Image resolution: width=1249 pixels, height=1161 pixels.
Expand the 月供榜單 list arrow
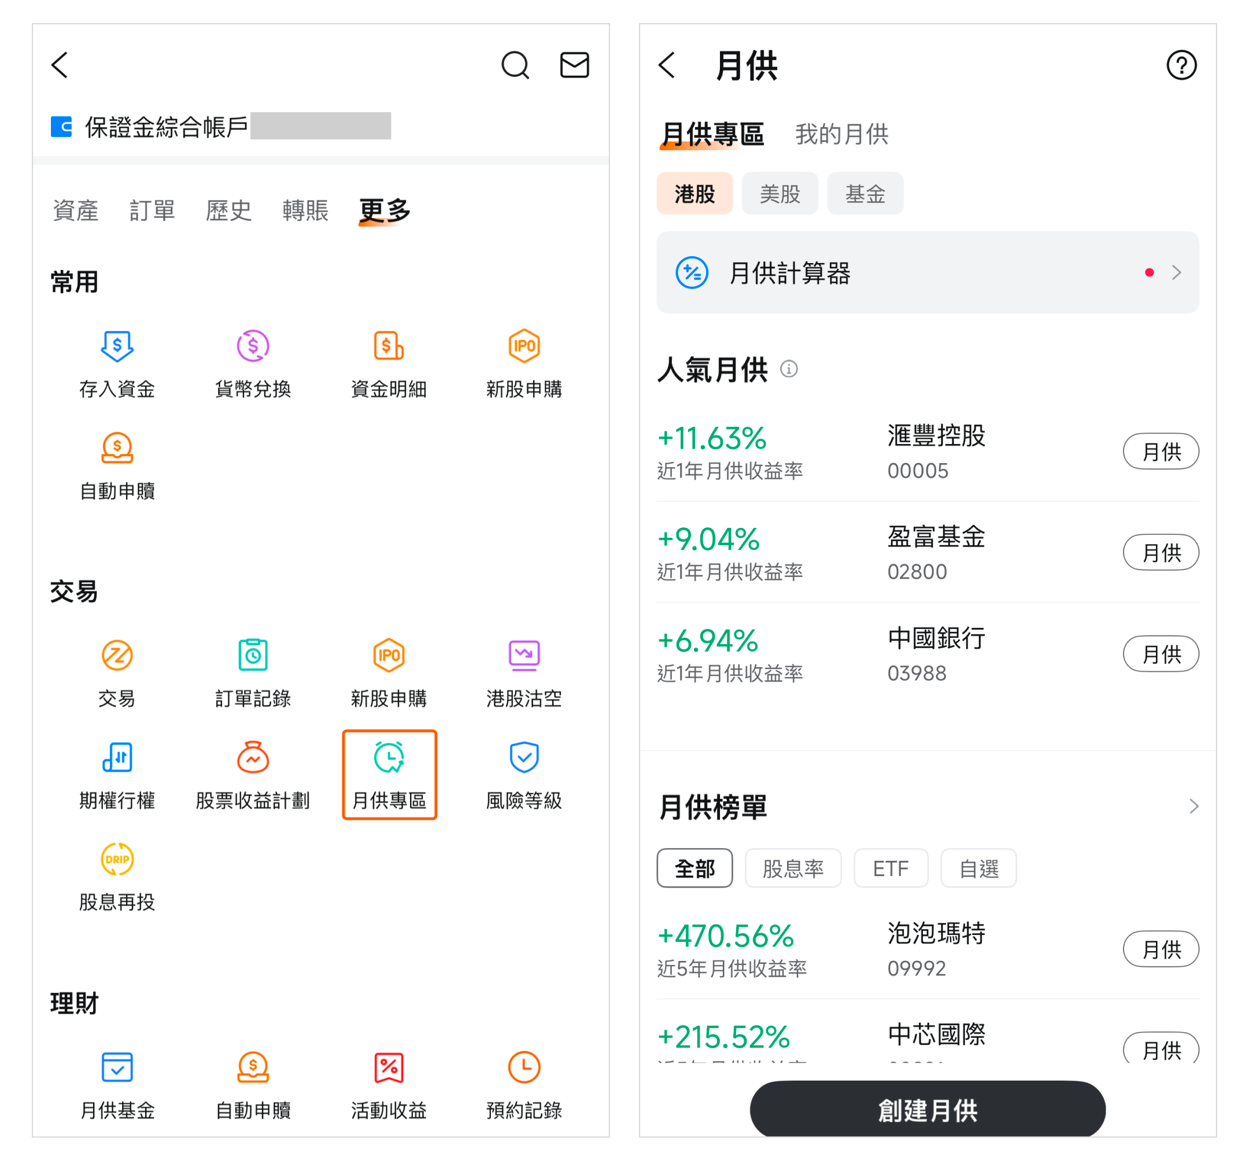coord(1193,807)
